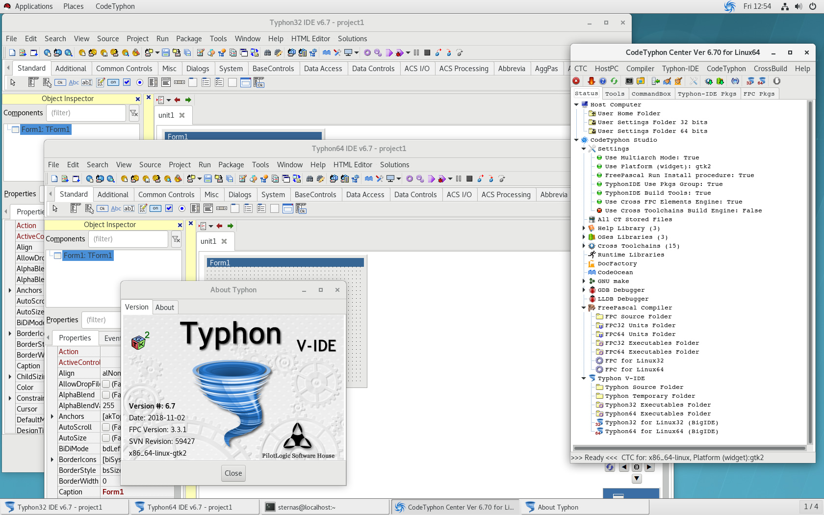Image resolution: width=824 pixels, height=515 pixels.
Task: Open the blue help icon in CodeTyphon Center
Action: [x=603, y=81]
